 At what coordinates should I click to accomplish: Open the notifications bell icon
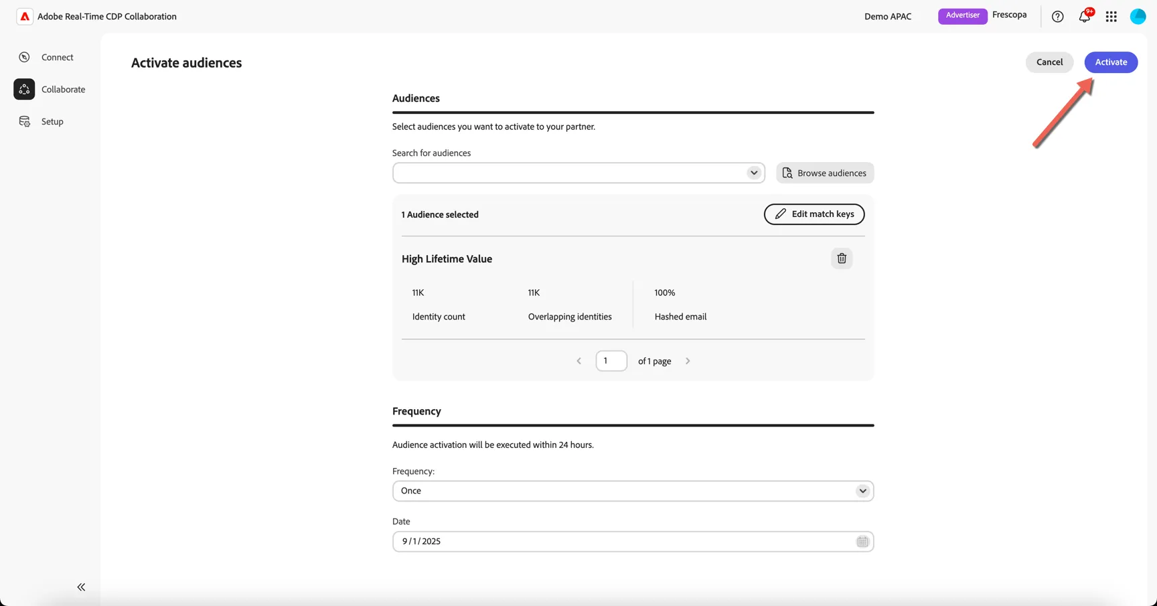tap(1085, 17)
